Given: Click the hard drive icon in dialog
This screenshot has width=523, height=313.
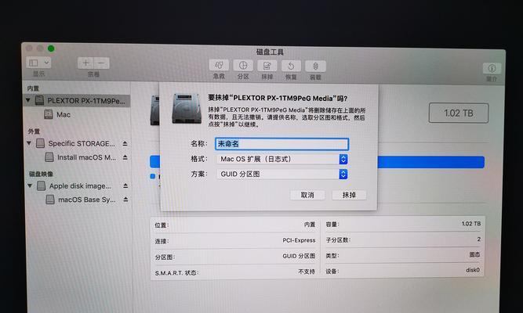Looking at the screenshot, I should (x=187, y=109).
